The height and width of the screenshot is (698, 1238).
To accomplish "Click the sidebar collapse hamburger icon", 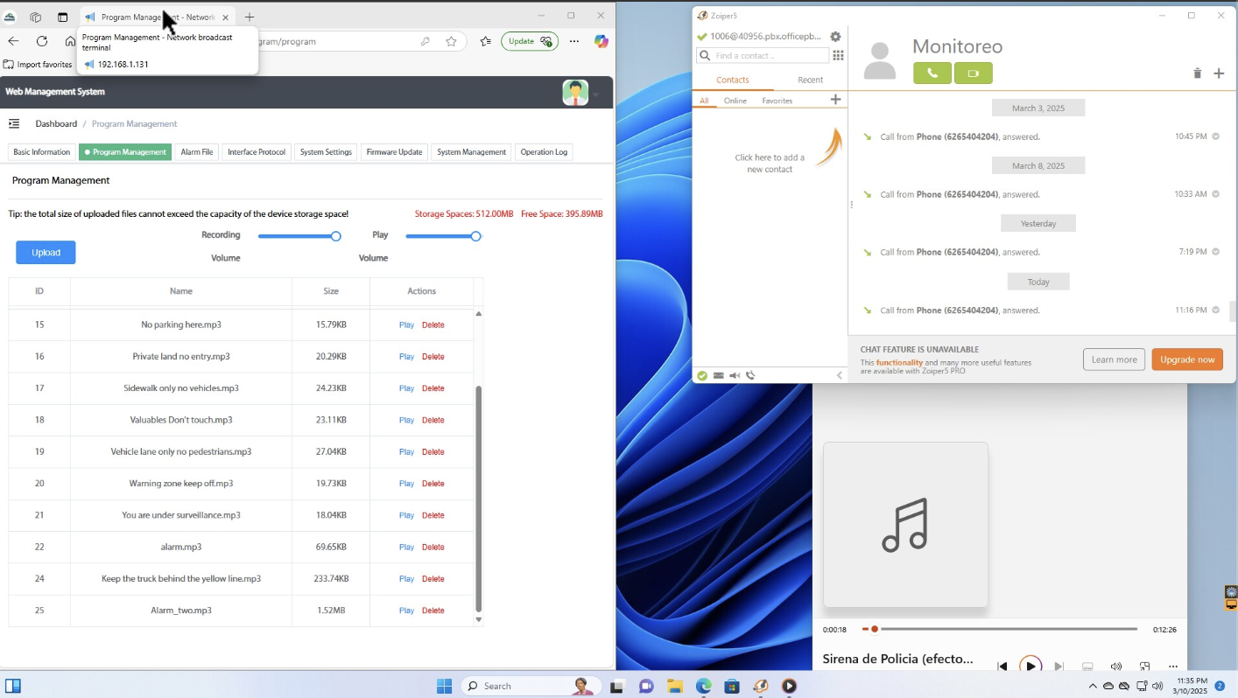I will (14, 123).
